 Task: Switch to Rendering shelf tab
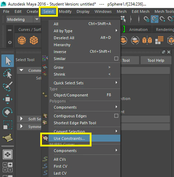[165, 29]
